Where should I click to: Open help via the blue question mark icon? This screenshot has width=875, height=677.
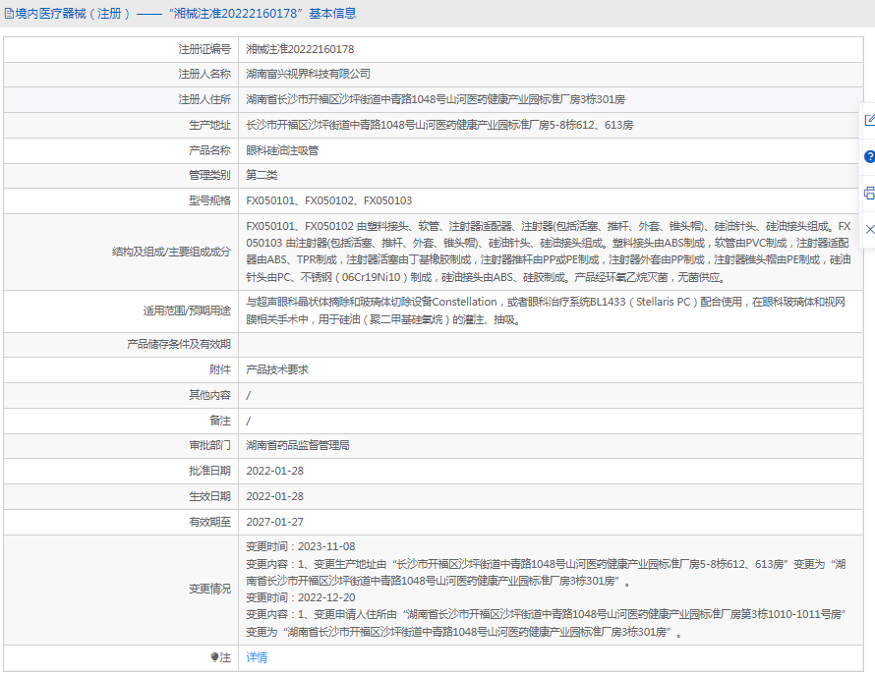click(869, 156)
